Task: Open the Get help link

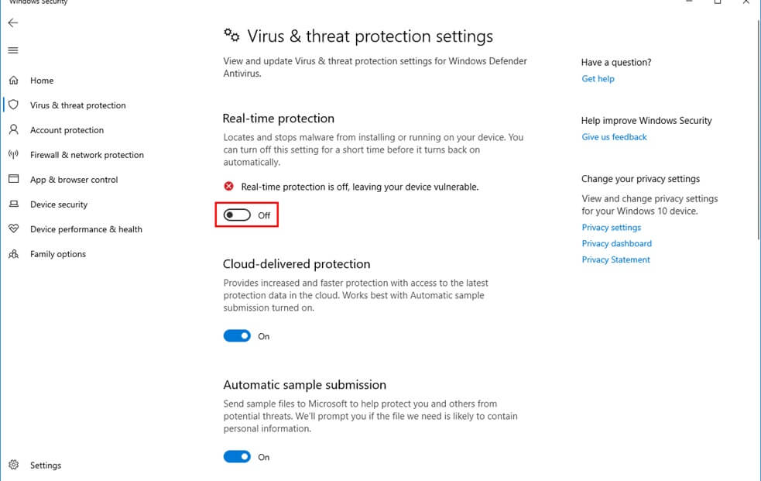Action: coord(598,78)
